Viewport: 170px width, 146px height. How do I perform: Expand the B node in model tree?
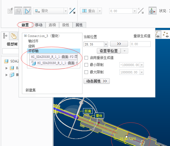[x=6, y=68]
